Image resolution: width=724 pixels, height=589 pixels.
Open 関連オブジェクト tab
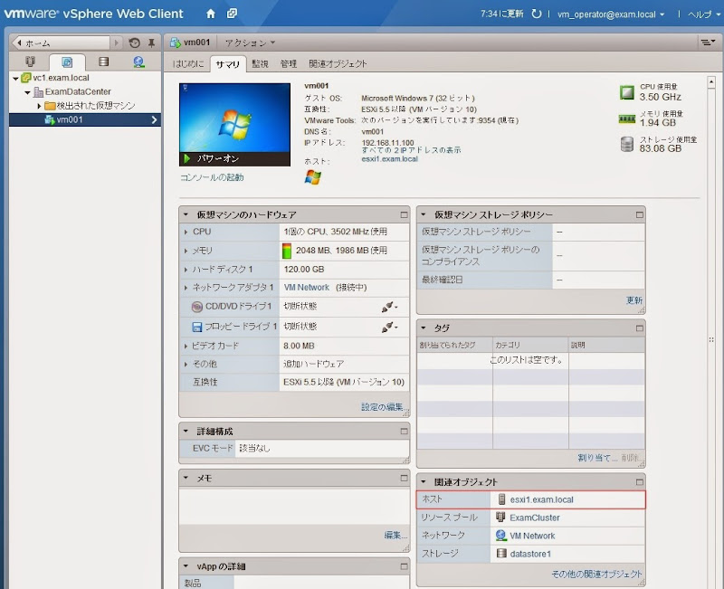338,63
